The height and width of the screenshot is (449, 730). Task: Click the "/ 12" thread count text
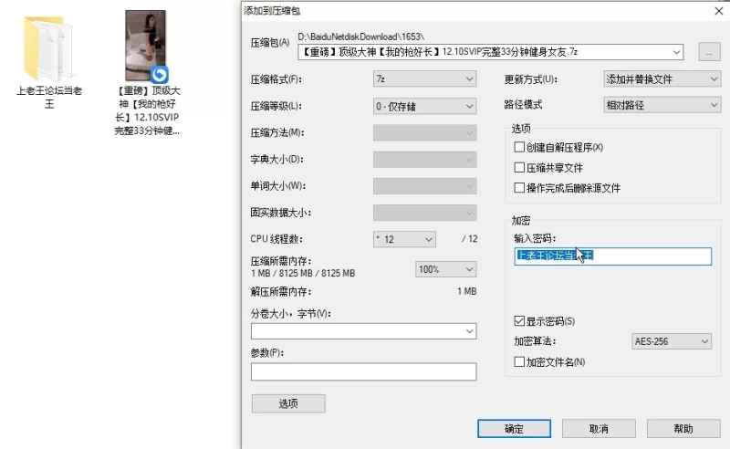point(470,239)
